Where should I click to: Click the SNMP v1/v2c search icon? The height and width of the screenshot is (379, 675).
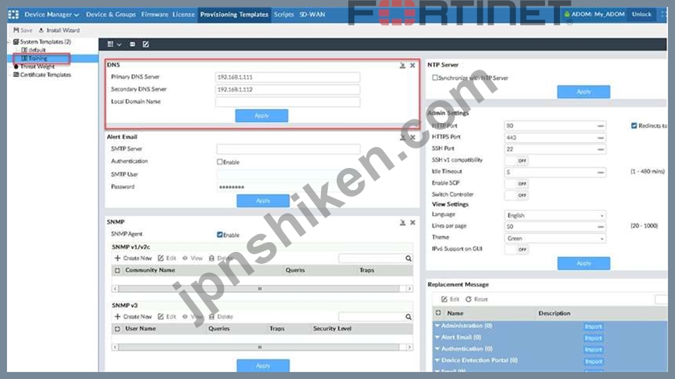408,258
